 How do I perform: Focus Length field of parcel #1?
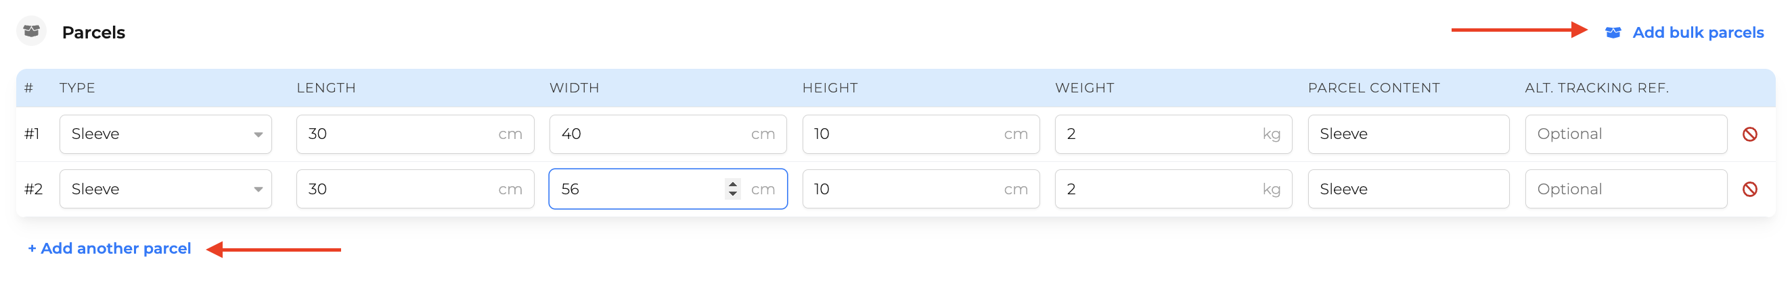tap(416, 134)
